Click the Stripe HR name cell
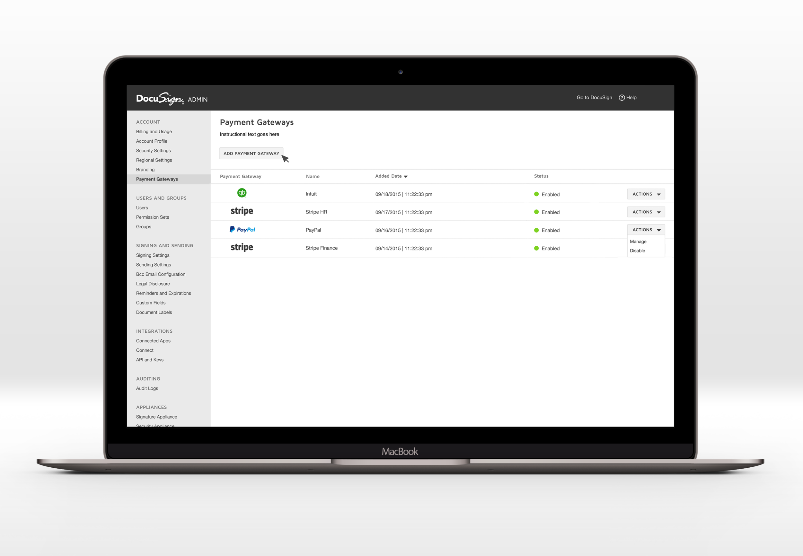The width and height of the screenshot is (803, 556). 316,212
